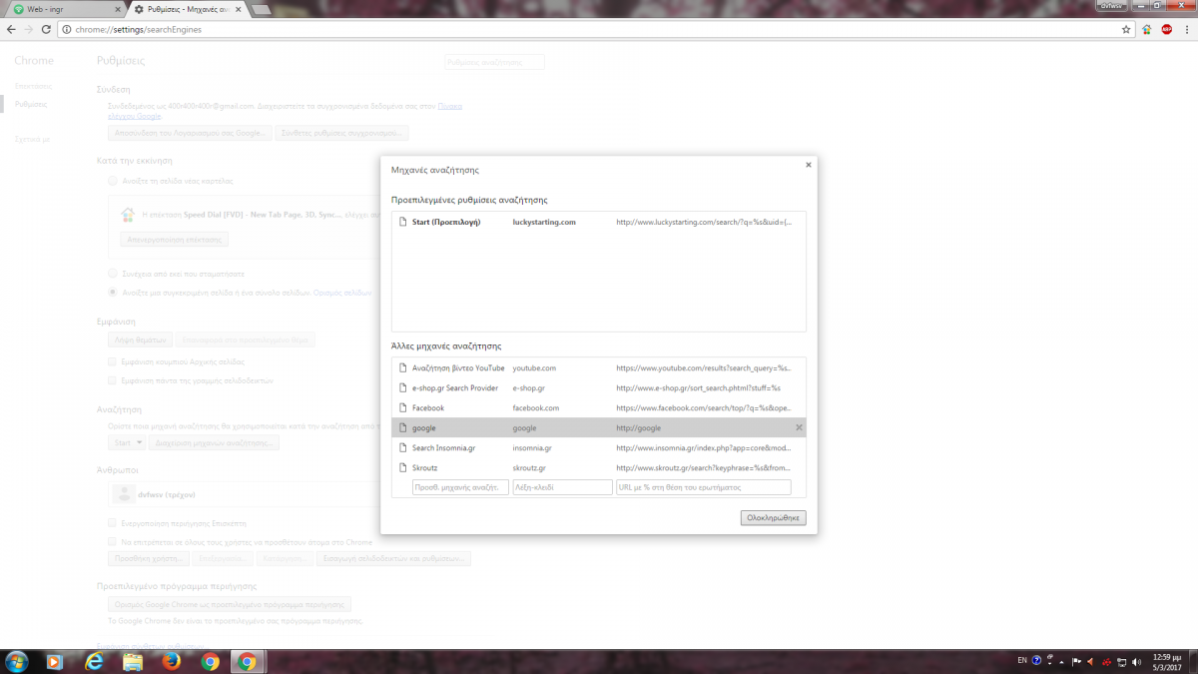Bookmark this page with the star icon
1198x674 pixels.
pos(1126,29)
